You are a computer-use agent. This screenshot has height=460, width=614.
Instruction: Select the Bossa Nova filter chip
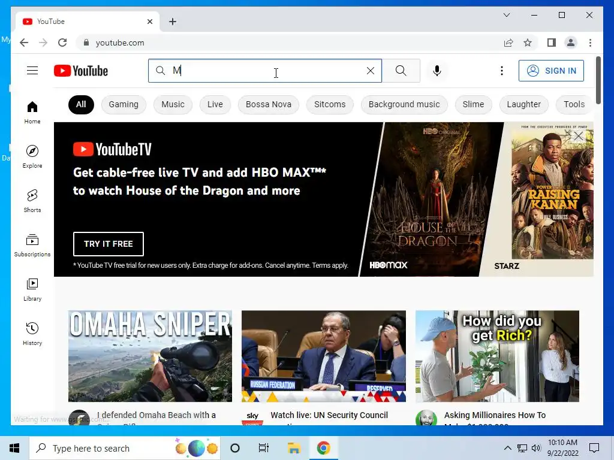pyautogui.click(x=268, y=104)
